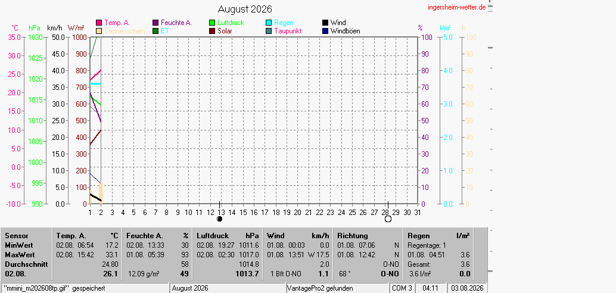Click the minimum pressure value 1011.6
616x293 pixels.
click(249, 245)
